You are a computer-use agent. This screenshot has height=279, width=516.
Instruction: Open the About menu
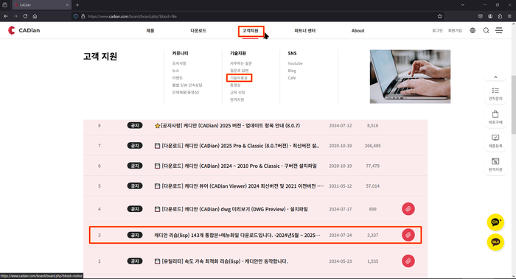(x=358, y=31)
